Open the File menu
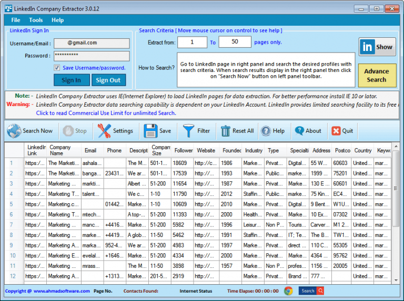Image resolution: width=404 pixels, height=301 pixels. click(16, 20)
